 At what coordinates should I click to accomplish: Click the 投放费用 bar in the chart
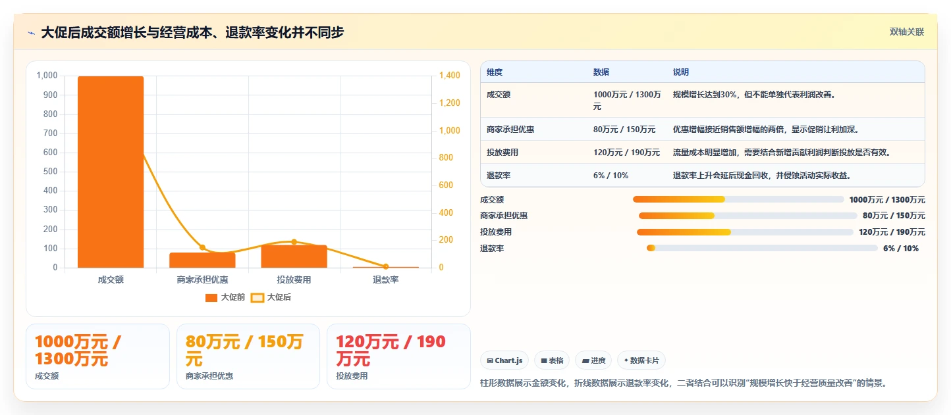[x=294, y=256]
